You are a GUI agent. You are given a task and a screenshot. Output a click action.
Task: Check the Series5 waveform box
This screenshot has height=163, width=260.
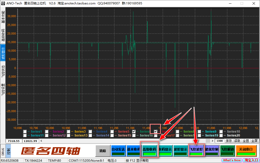[112, 132]
